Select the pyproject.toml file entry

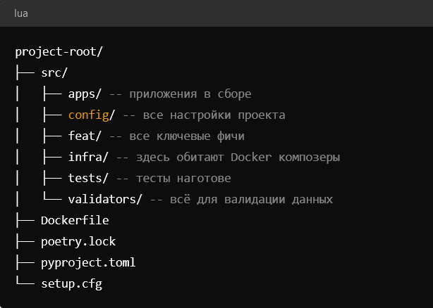(x=88, y=262)
